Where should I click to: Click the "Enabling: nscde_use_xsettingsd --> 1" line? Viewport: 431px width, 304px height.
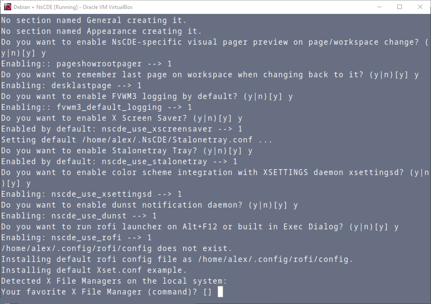click(91, 194)
